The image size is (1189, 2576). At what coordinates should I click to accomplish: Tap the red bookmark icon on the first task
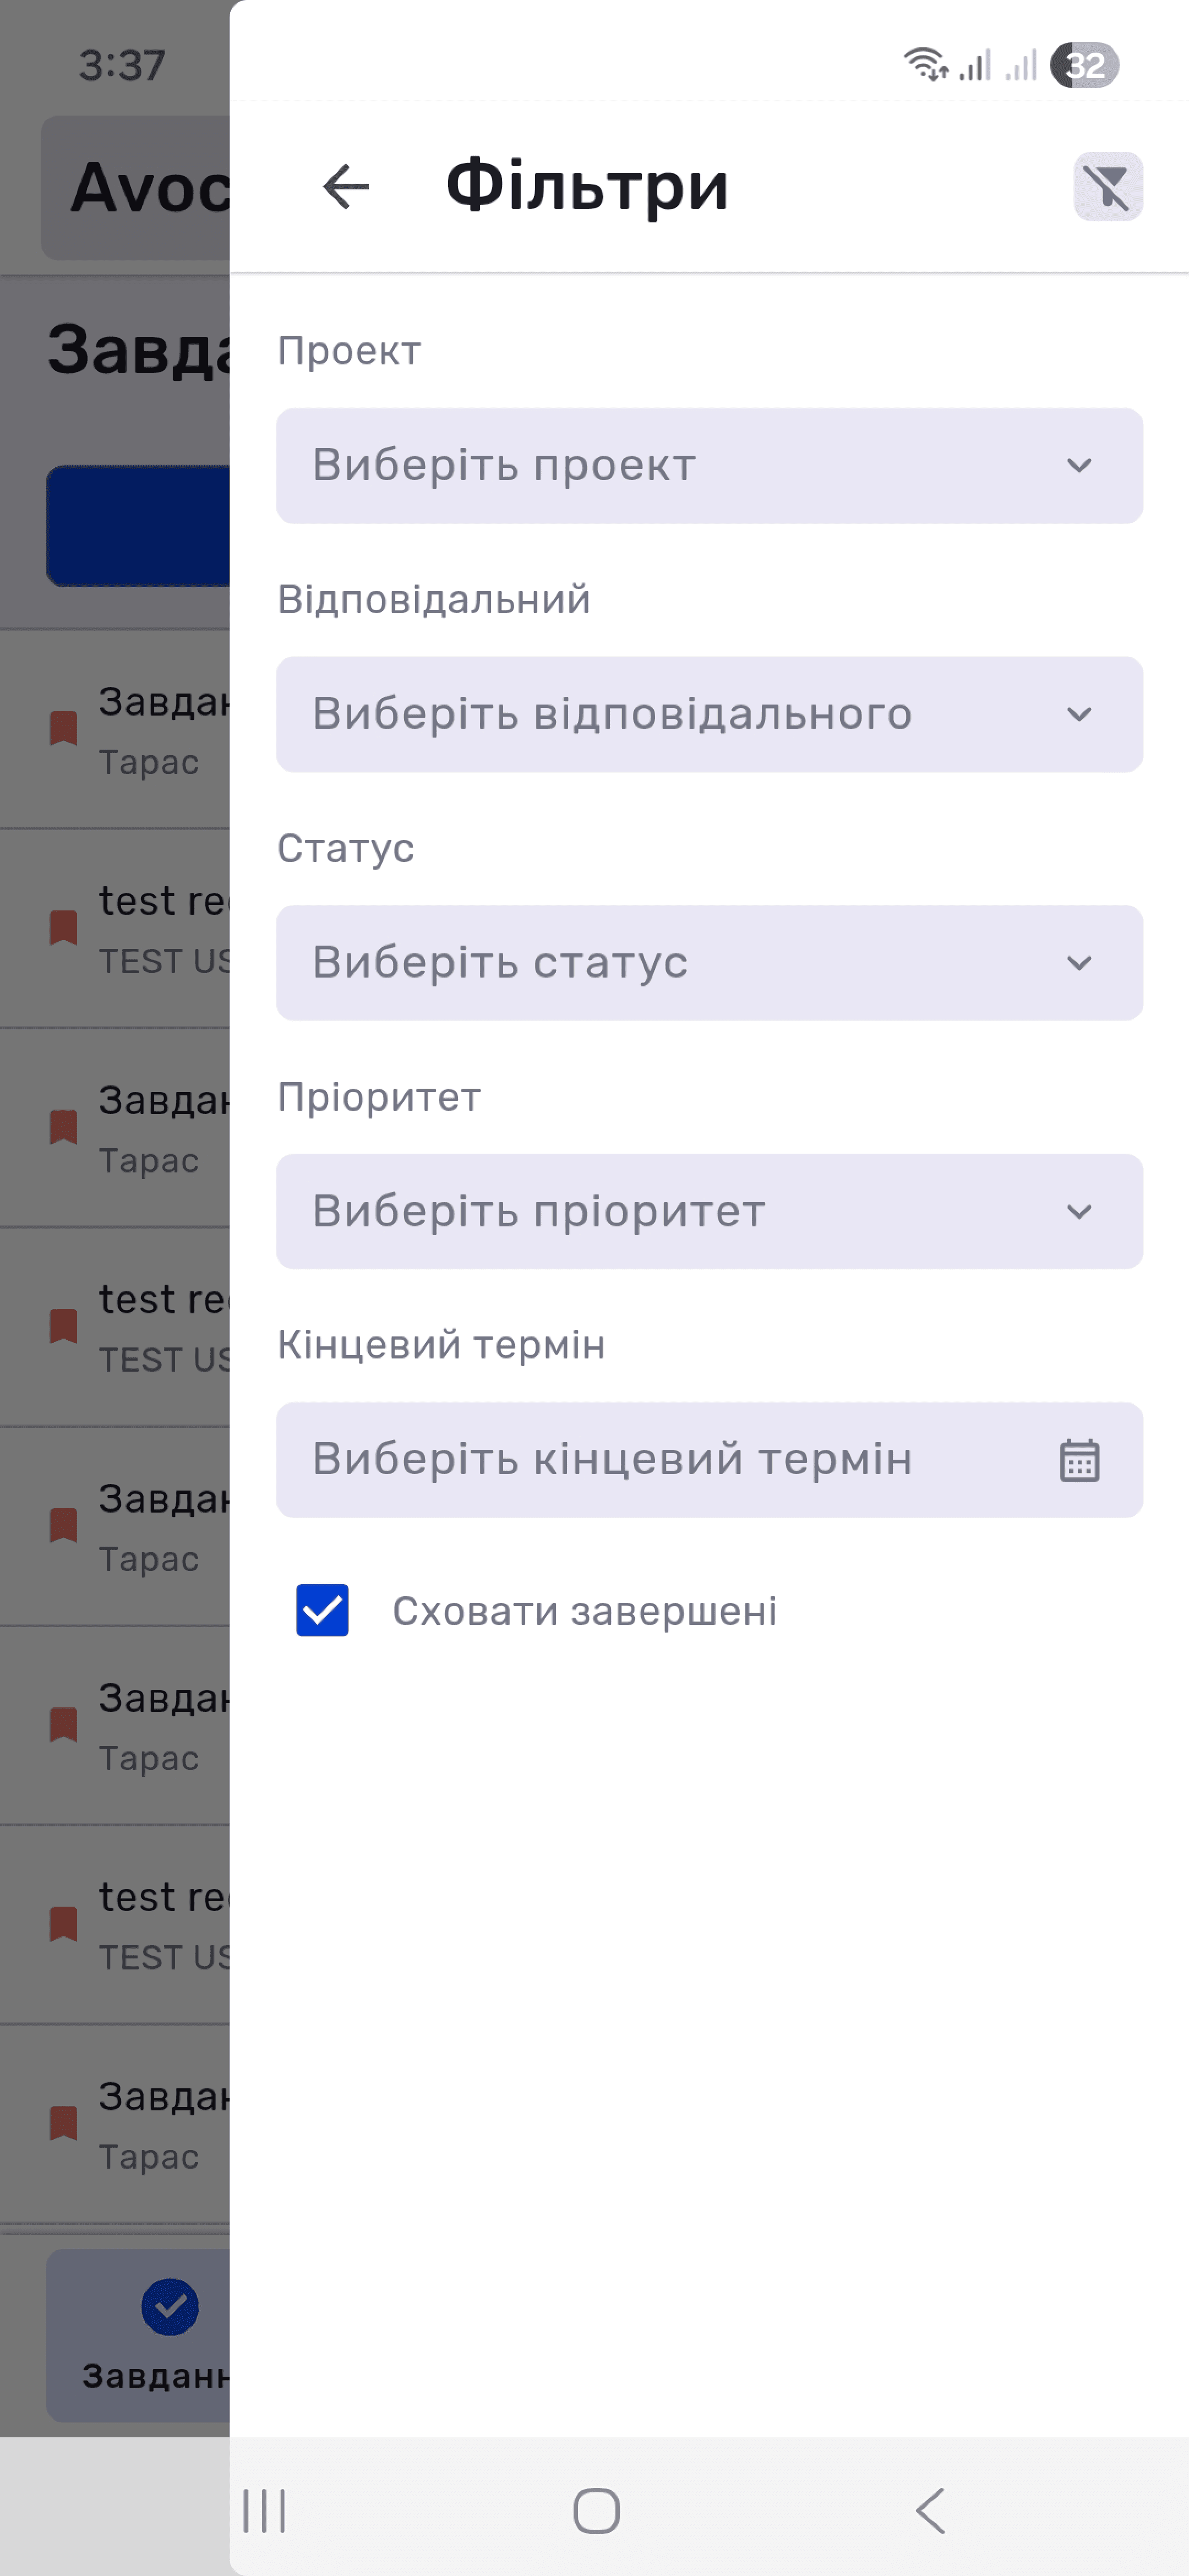(x=63, y=728)
